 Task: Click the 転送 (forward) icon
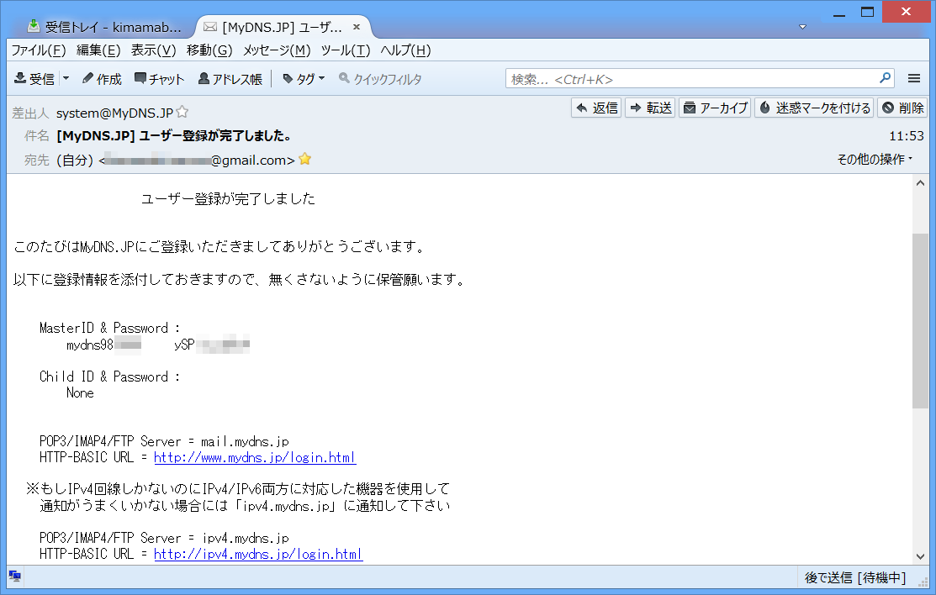(x=649, y=108)
